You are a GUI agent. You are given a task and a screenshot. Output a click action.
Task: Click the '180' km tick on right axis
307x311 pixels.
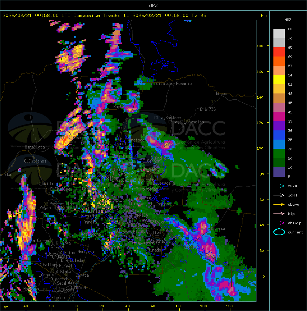click(260, 46)
